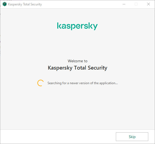Click the orange loading spinner
Viewport: 155px width, 144px height.
(41, 83)
